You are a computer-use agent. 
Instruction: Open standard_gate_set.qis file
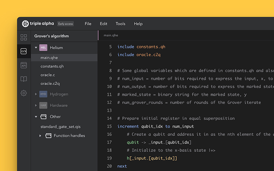point(60,127)
